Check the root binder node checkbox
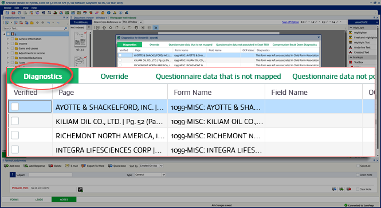Image resolution: width=381 pixels, height=208 pixels. pyautogui.click(x=8, y=34)
